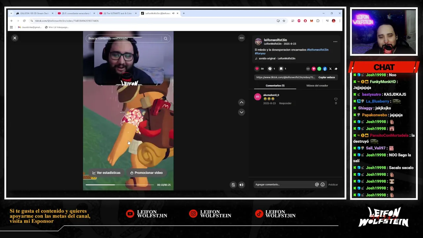Open hashtag #leifonwolfst3in

(x=318, y=50)
